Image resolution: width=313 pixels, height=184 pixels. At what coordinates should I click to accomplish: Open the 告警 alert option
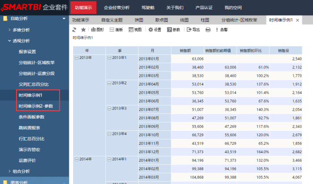click(222, 29)
